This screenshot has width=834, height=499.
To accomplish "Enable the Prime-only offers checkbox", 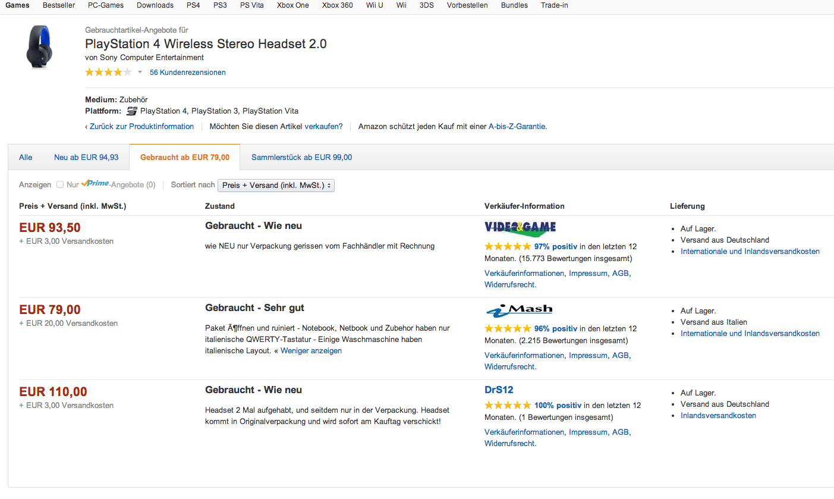I will coord(60,185).
